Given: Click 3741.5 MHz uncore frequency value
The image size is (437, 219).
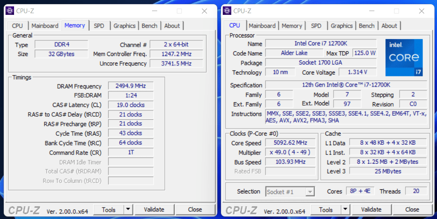Looking at the screenshot, I should pos(176,63).
